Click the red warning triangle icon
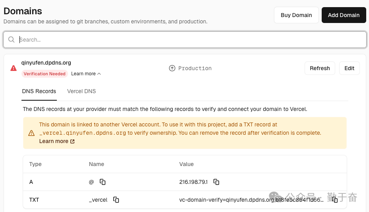The height and width of the screenshot is (212, 369). coord(14,68)
